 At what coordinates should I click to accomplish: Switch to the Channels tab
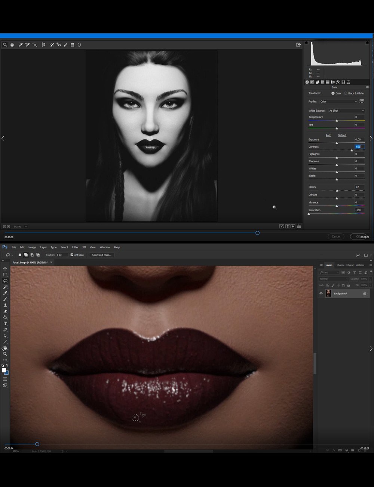pyautogui.click(x=340, y=265)
